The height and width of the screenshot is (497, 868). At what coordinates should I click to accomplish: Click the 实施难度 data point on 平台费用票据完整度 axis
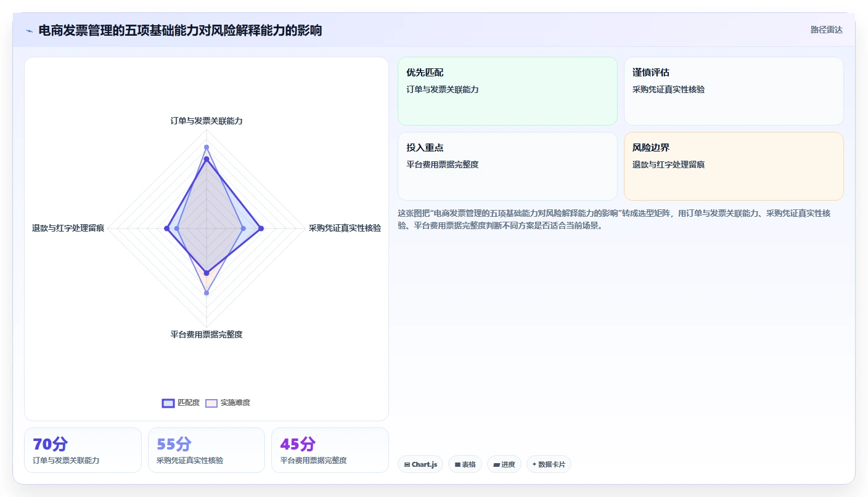pos(207,293)
